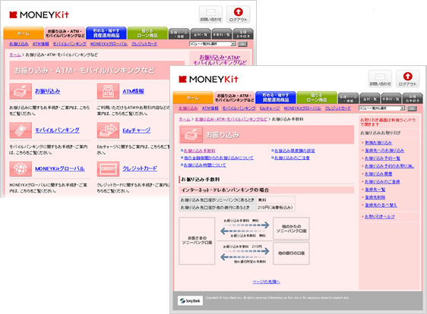Open the menu select dropdown in back window
Image resolution: width=427 pixels, height=314 pixels.
[213, 44]
